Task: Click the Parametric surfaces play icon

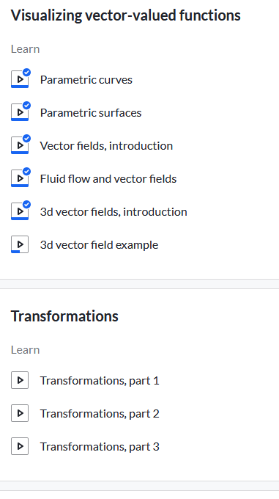Action: pyautogui.click(x=20, y=112)
